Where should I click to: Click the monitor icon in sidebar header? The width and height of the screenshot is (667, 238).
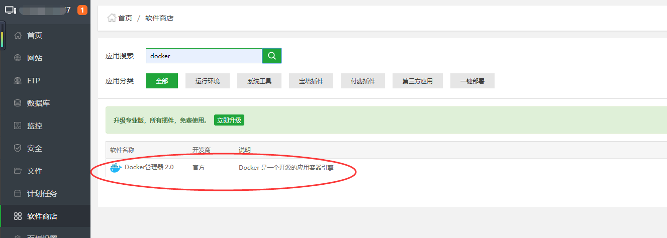[x=11, y=10]
